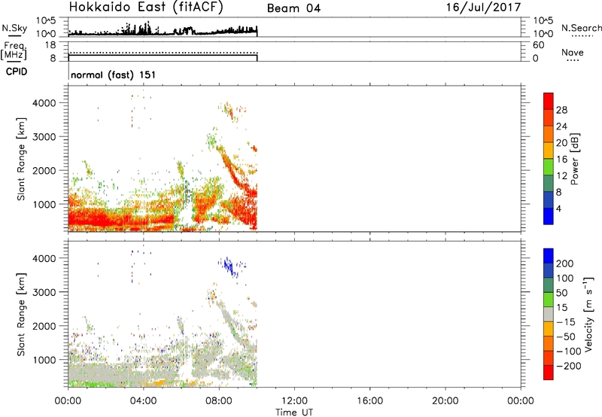Select the 'Velocity [m s-1]' color bar title

(588, 314)
